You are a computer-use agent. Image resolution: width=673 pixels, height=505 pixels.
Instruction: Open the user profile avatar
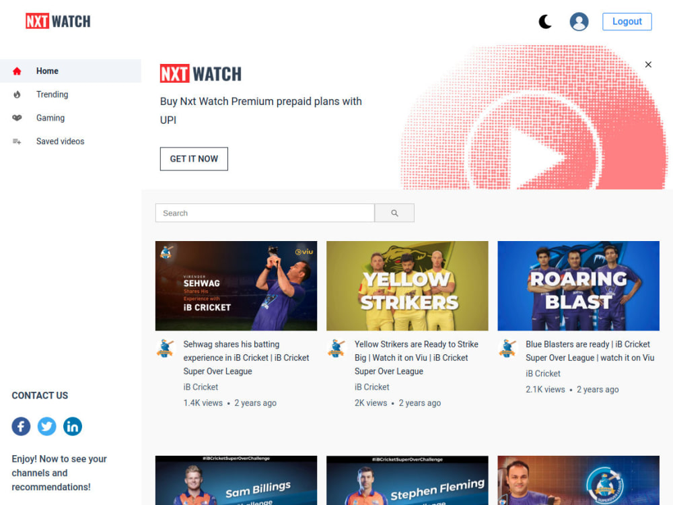pos(579,22)
